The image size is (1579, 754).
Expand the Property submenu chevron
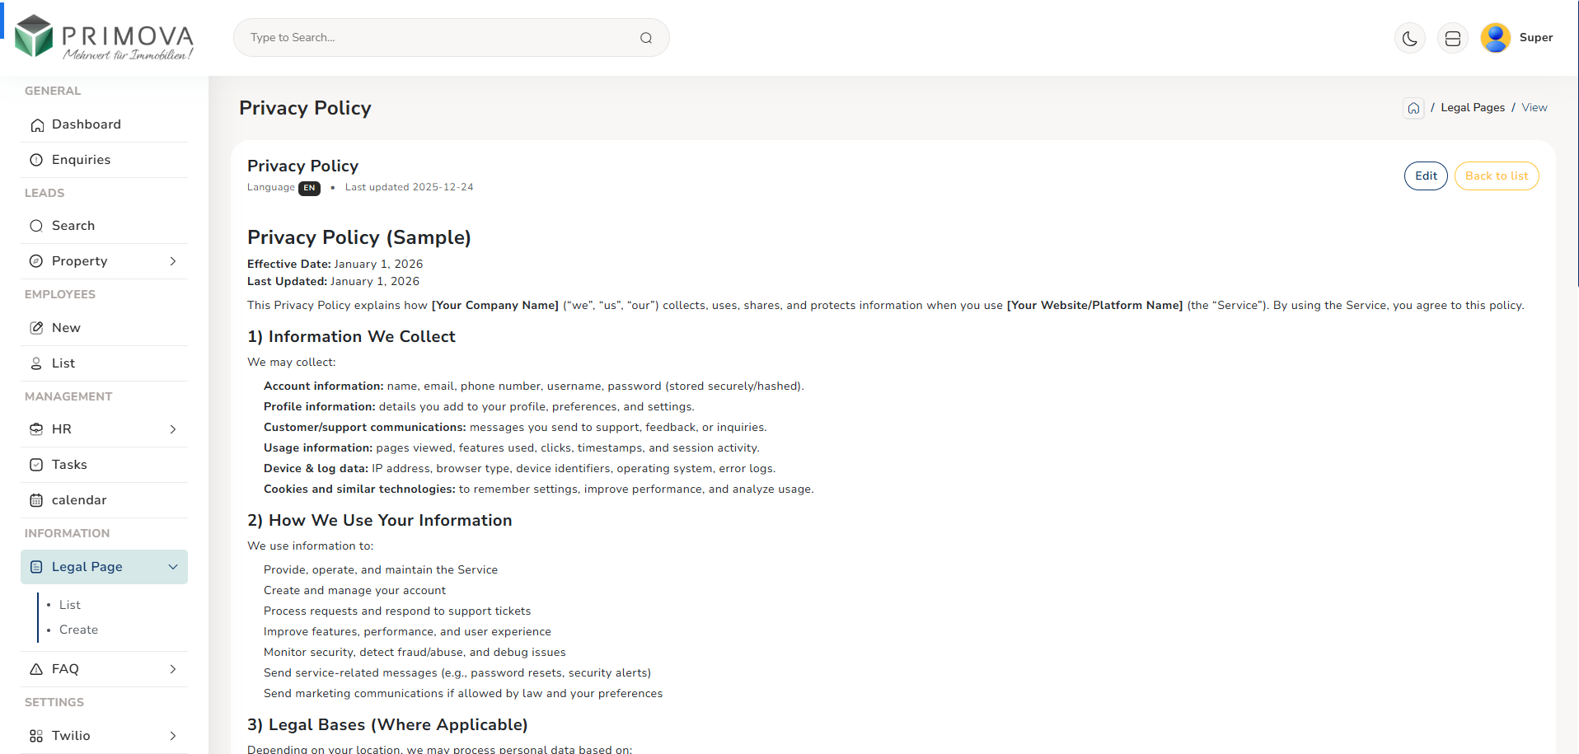[x=173, y=261]
